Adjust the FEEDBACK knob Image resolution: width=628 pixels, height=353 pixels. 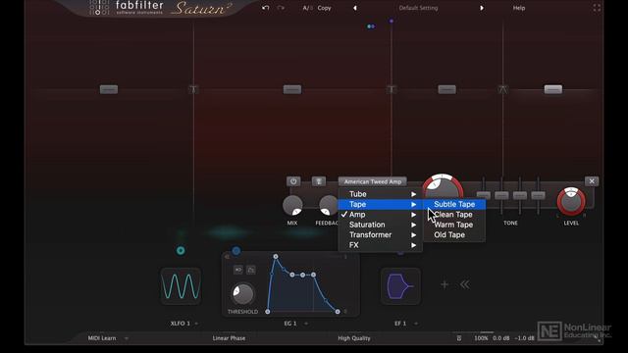point(329,206)
